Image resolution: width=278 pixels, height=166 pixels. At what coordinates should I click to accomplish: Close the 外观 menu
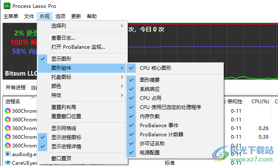45,16
